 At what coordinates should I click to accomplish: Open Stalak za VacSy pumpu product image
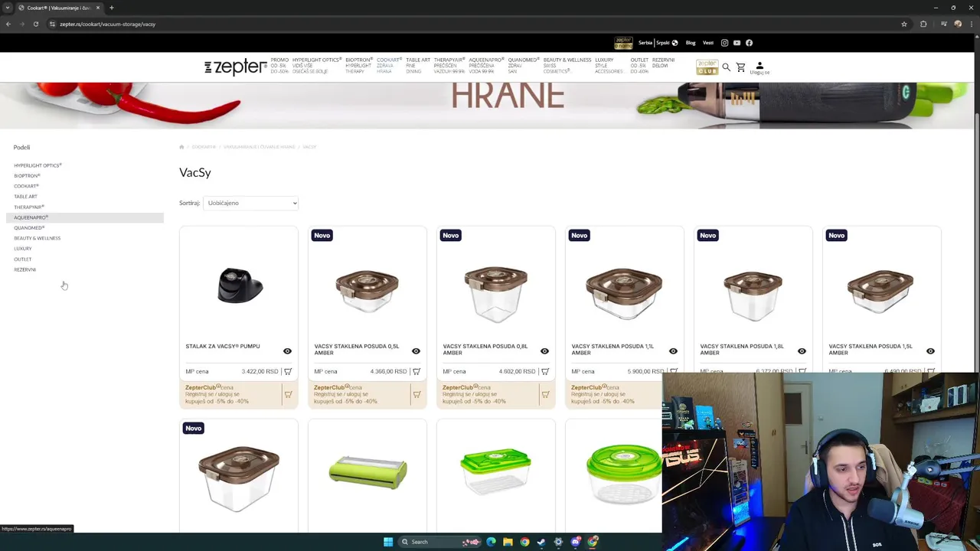240,285
